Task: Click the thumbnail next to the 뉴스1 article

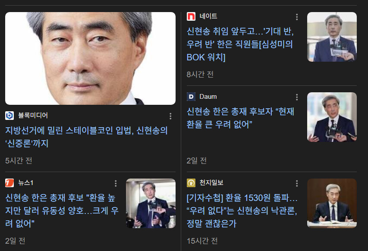Action: point(151,204)
